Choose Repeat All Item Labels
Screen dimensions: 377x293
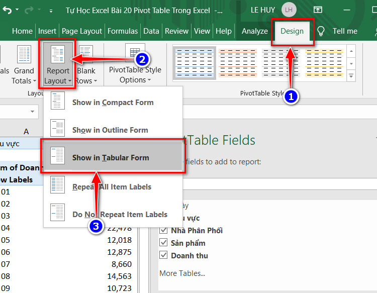coord(113,186)
